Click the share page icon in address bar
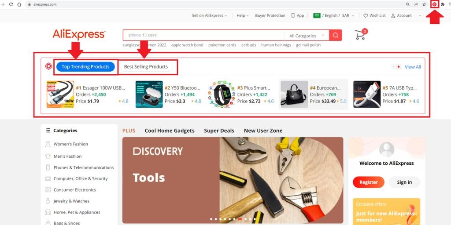The width and height of the screenshot is (451, 225). [416, 4]
